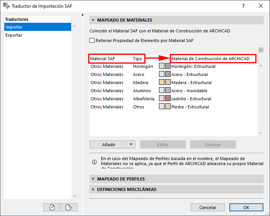This screenshot has height=216, width=270.
Task: Close the Traductor de Importación SAF dialog
Action: (261, 6)
